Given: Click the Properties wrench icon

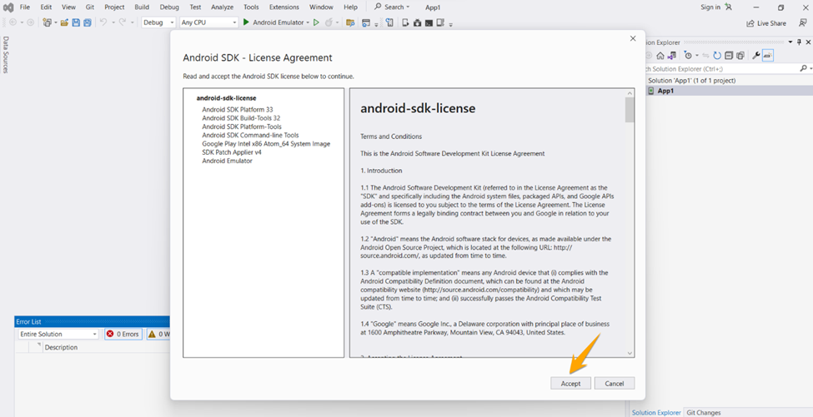Looking at the screenshot, I should [756, 56].
